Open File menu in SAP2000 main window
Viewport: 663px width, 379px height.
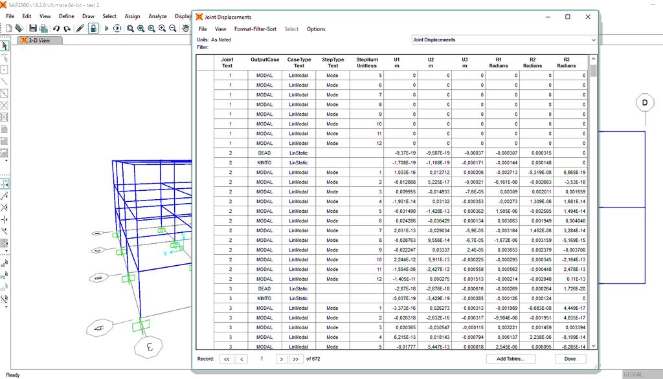(x=10, y=16)
